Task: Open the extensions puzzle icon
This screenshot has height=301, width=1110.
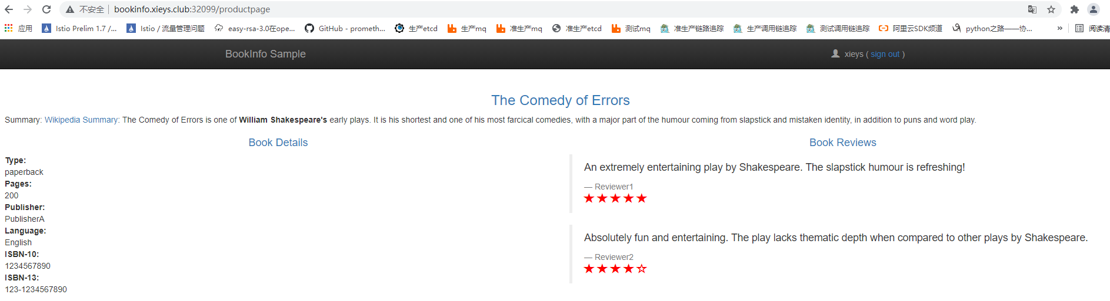Action: click(1075, 9)
